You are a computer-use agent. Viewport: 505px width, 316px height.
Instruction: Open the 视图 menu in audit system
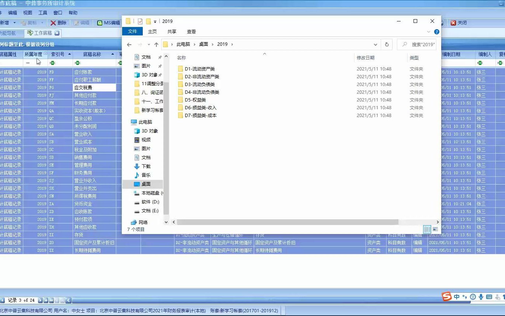tap(28, 13)
